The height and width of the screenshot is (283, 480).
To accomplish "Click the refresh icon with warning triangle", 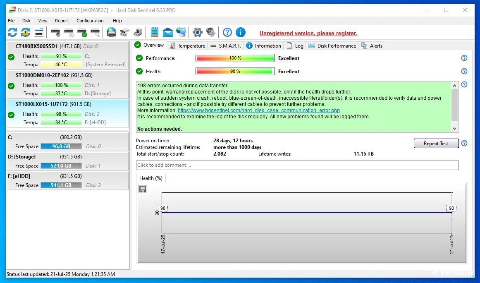I will (25, 32).
